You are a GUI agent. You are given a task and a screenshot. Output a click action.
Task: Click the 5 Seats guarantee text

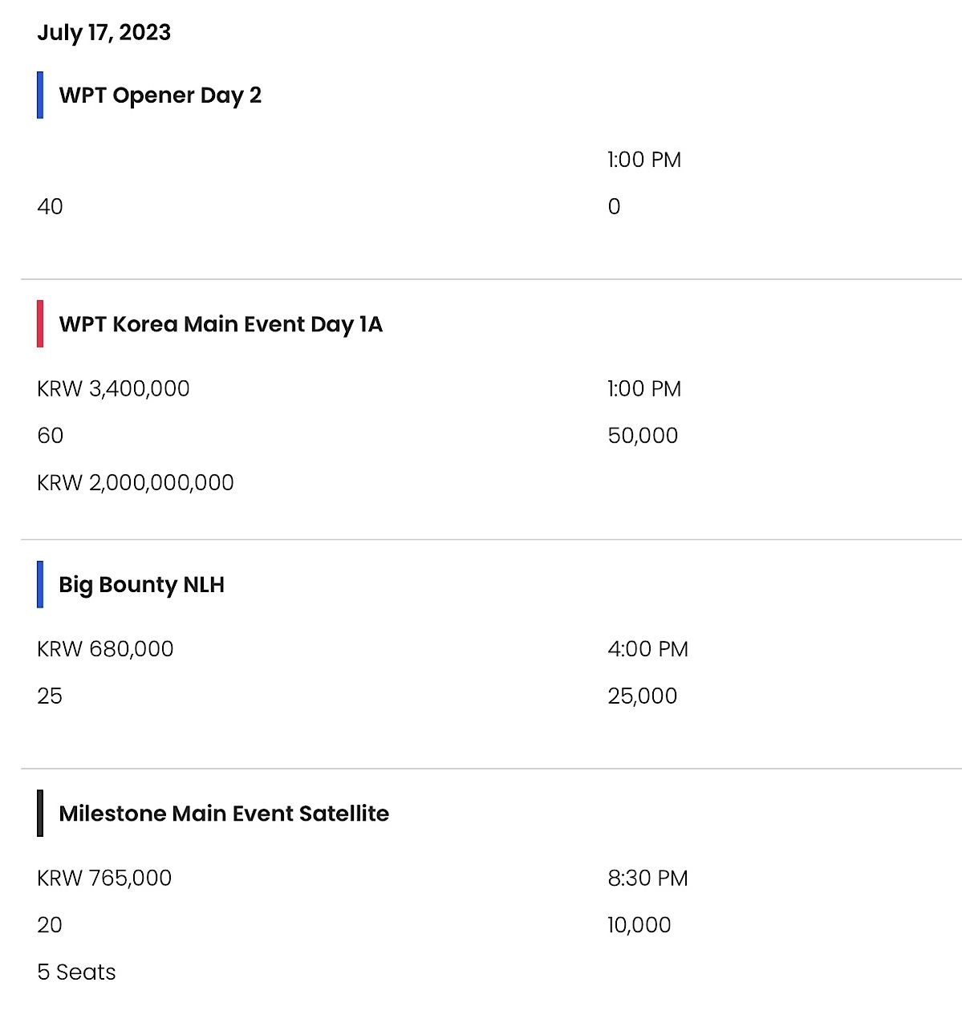(76, 972)
